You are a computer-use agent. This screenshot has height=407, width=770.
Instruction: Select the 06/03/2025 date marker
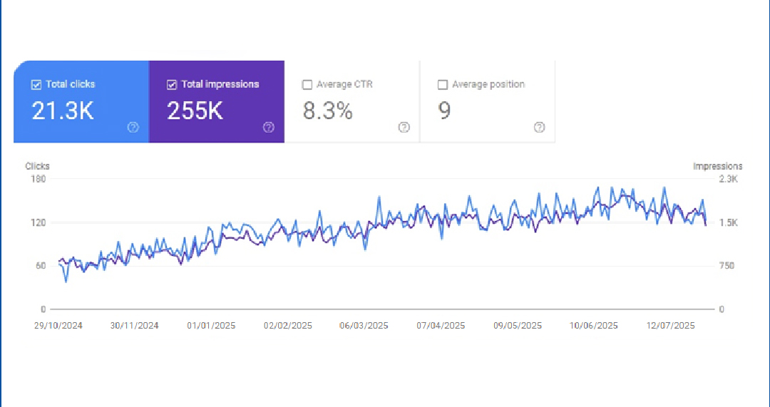(364, 326)
